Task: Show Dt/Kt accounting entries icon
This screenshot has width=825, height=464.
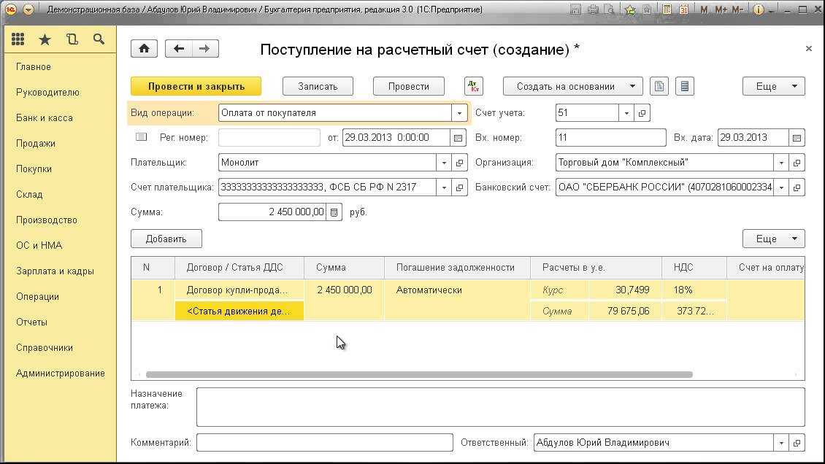Action: [474, 86]
